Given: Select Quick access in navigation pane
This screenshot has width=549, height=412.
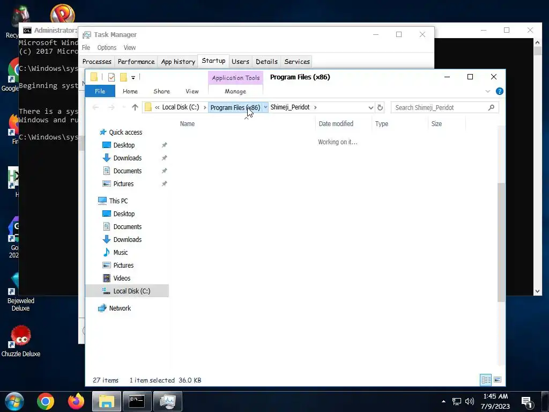Looking at the screenshot, I should coord(125,132).
